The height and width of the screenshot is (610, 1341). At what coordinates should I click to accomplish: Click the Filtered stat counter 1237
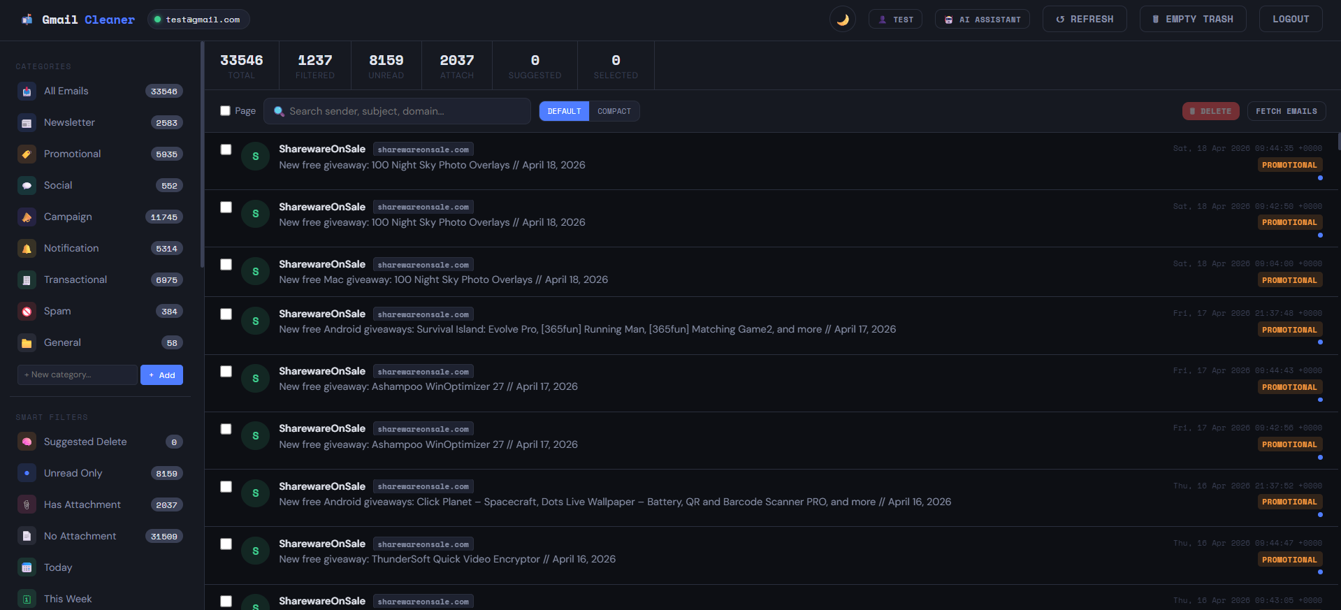(315, 66)
